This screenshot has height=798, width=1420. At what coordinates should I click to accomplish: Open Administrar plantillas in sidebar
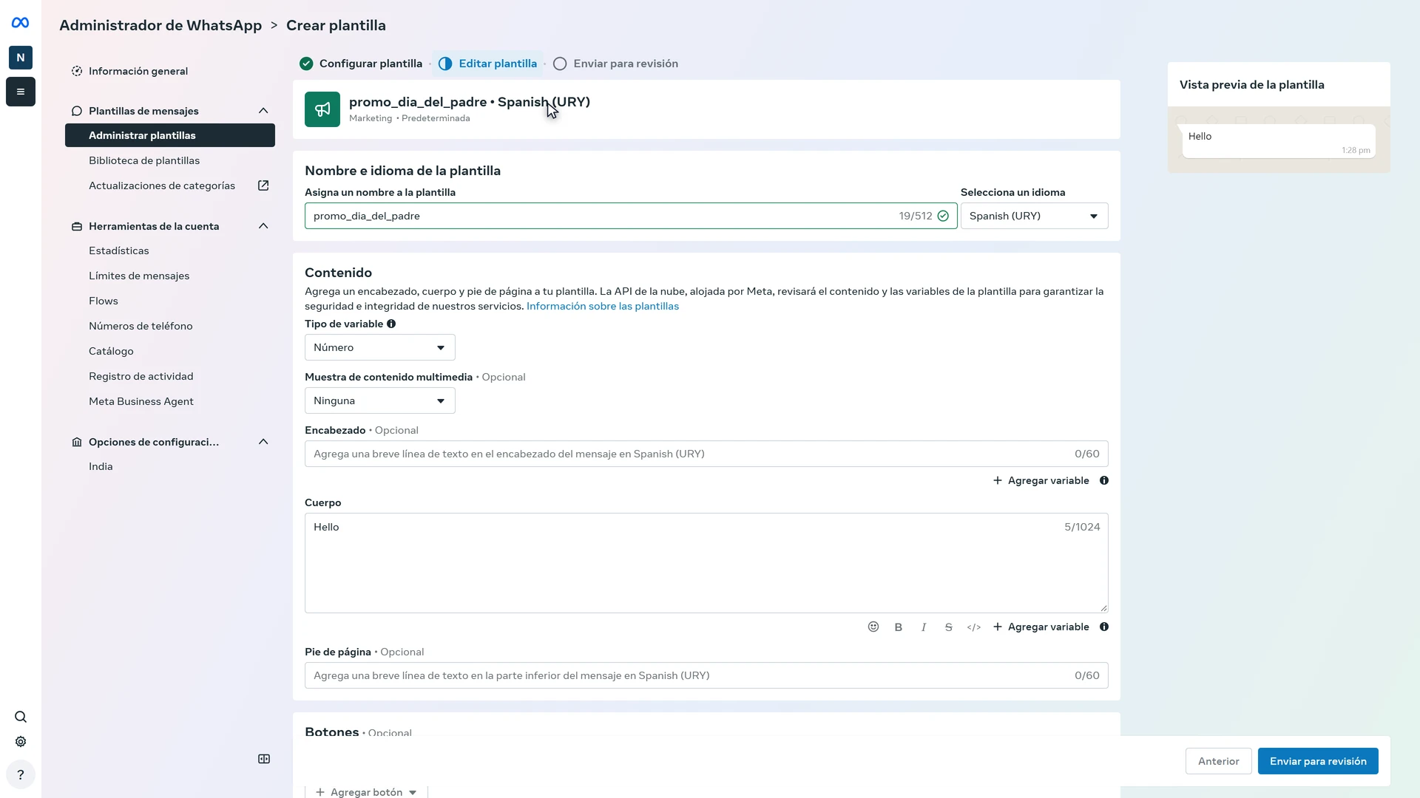tap(170, 135)
